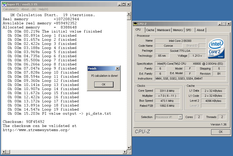Click the initial value finished line

(55, 32)
